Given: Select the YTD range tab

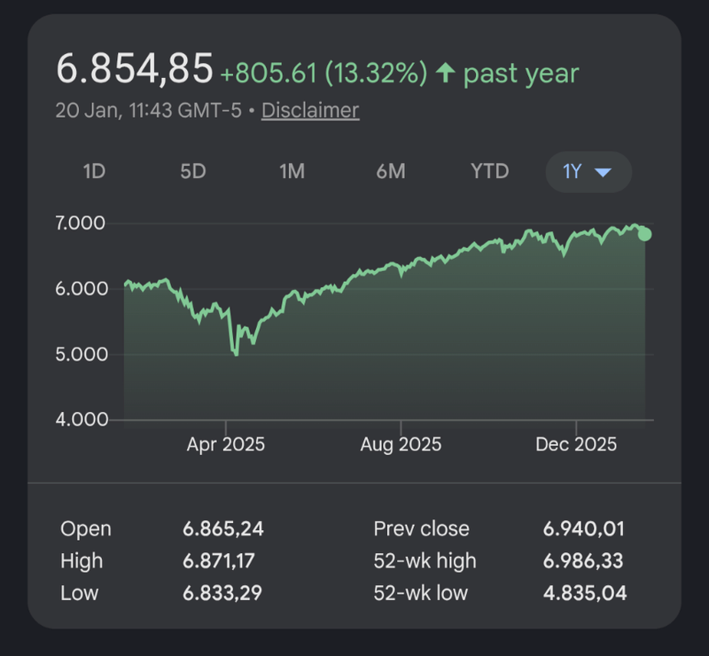Looking at the screenshot, I should (490, 172).
